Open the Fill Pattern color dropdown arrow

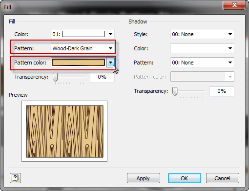coord(110,63)
